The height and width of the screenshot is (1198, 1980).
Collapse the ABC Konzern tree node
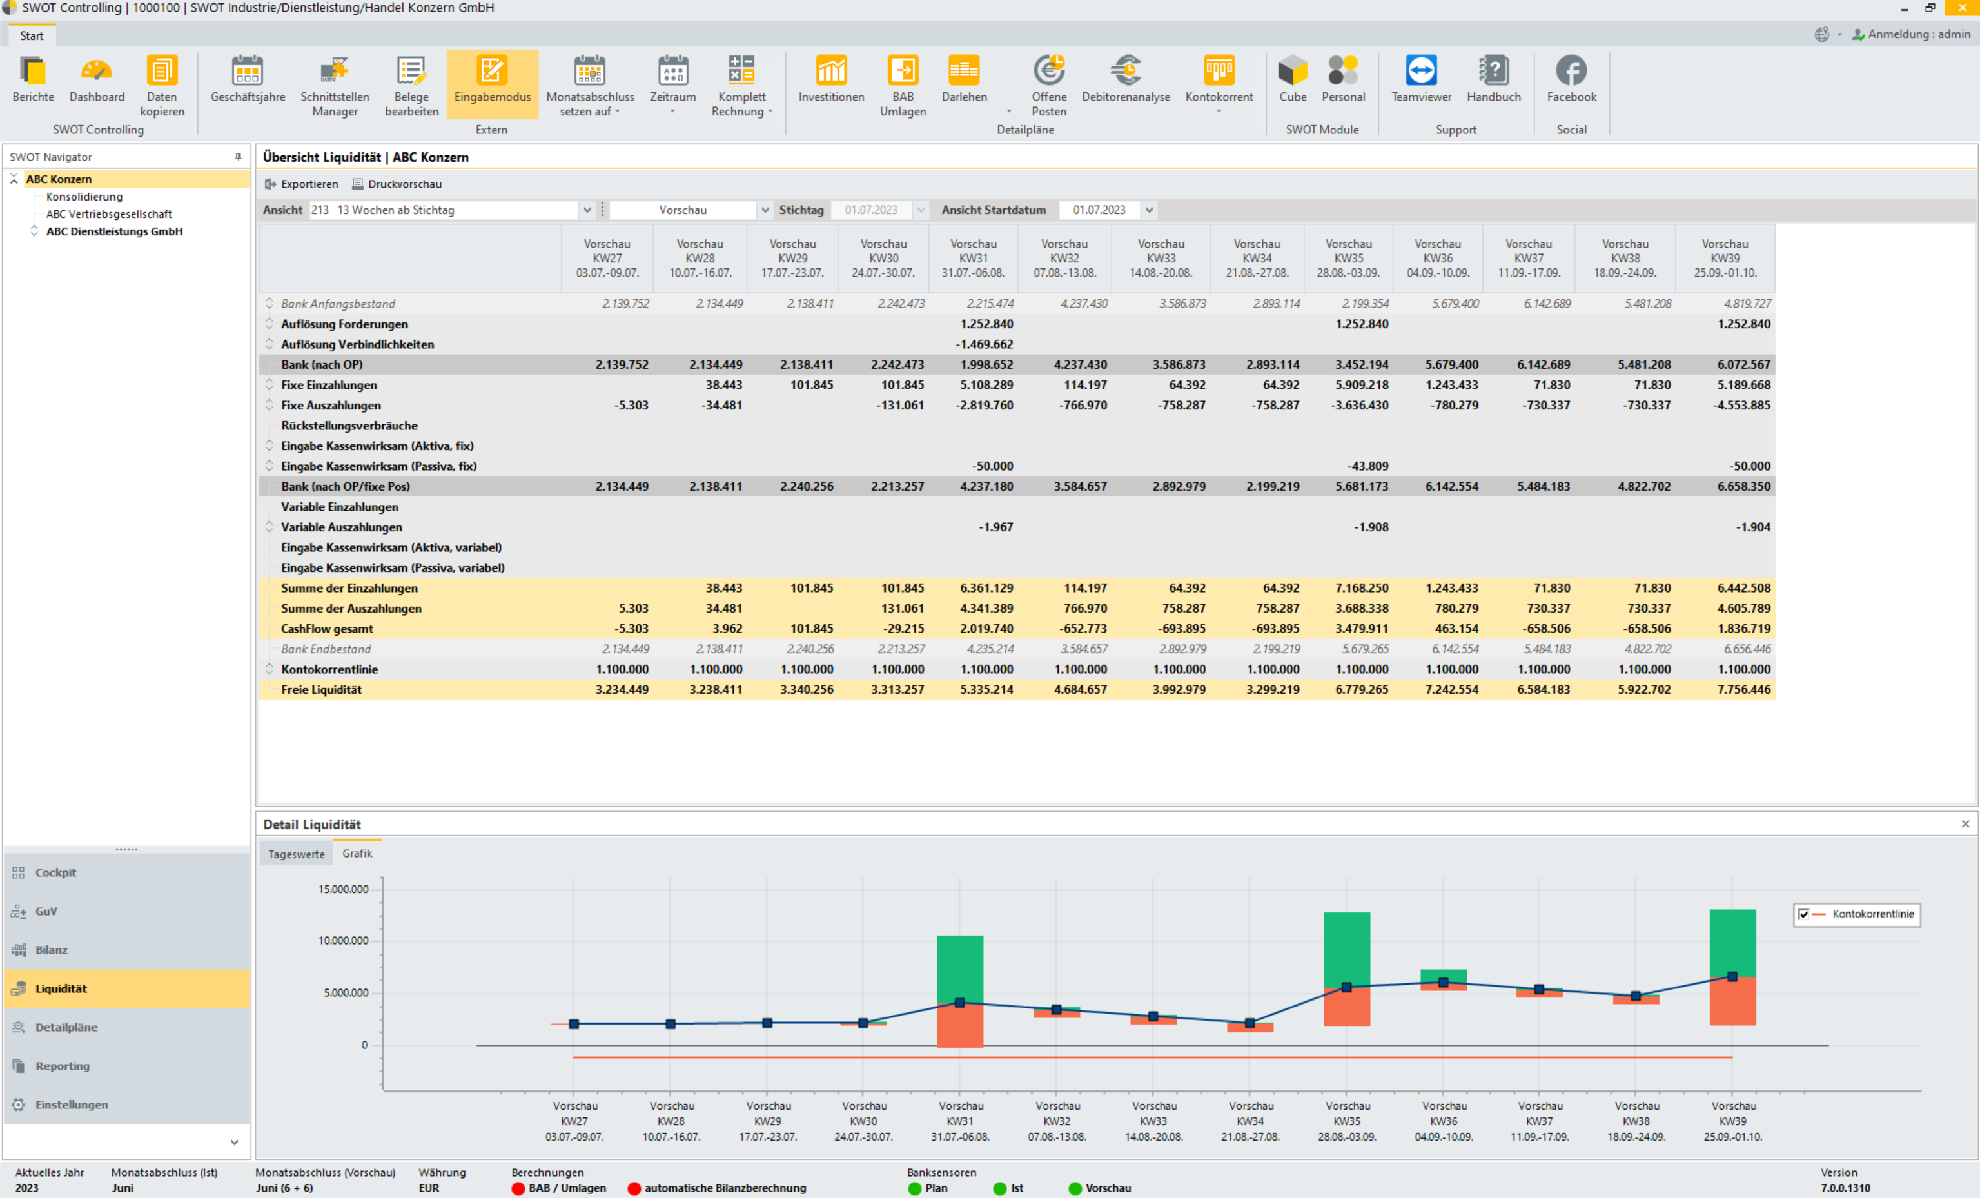click(14, 179)
